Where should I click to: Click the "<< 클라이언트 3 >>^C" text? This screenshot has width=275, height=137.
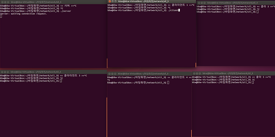[x=73, y=76]
